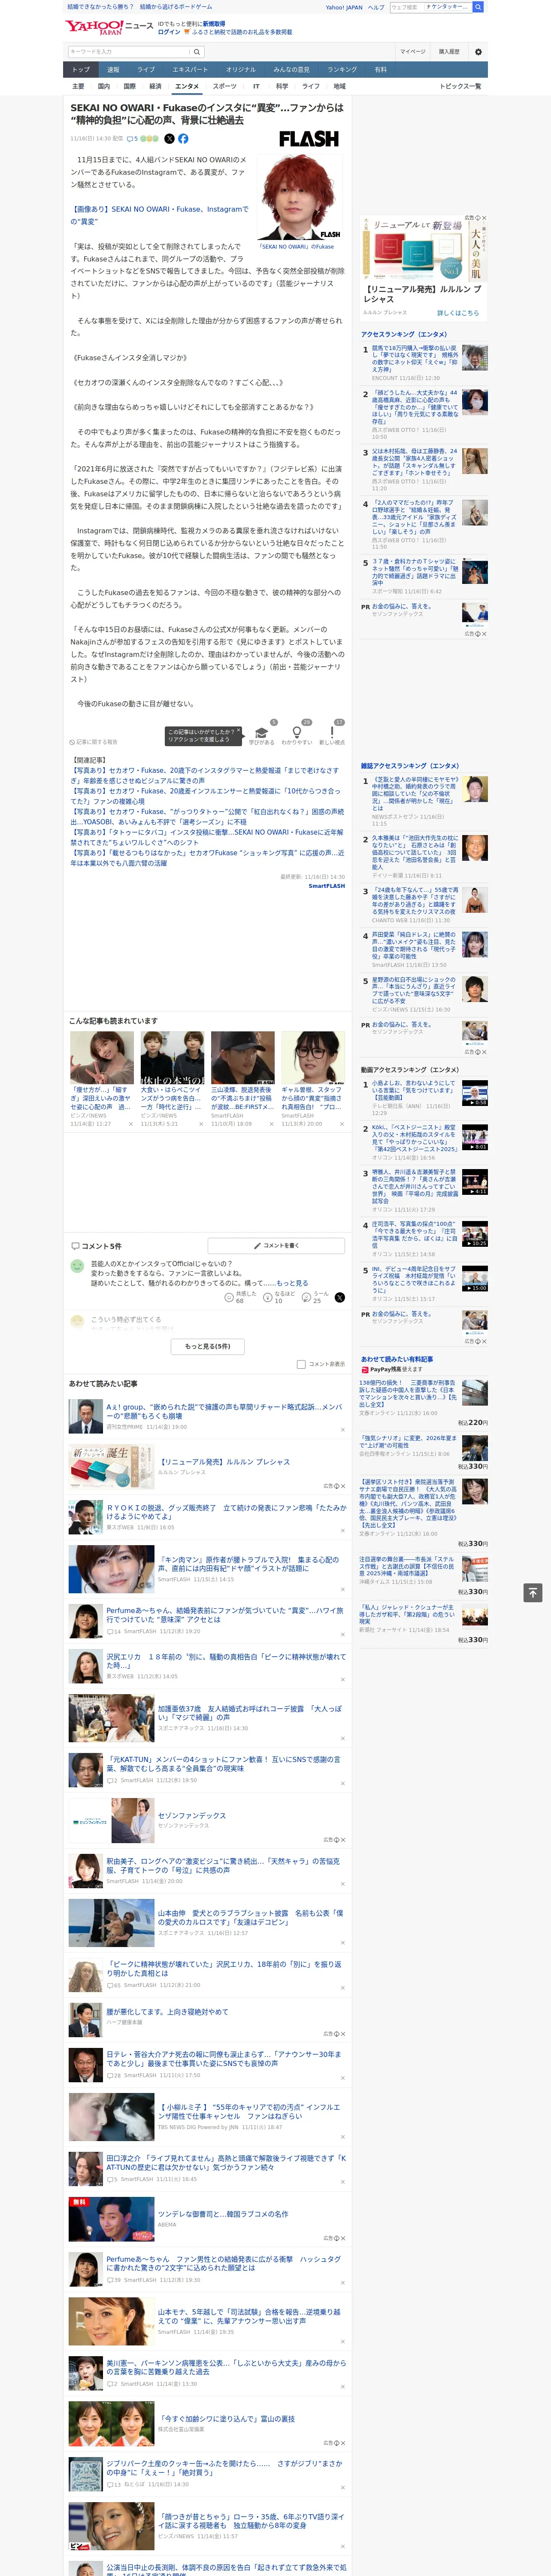Open the ヘルプ link in the header
This screenshot has height=2576, width=551.
(x=376, y=7)
